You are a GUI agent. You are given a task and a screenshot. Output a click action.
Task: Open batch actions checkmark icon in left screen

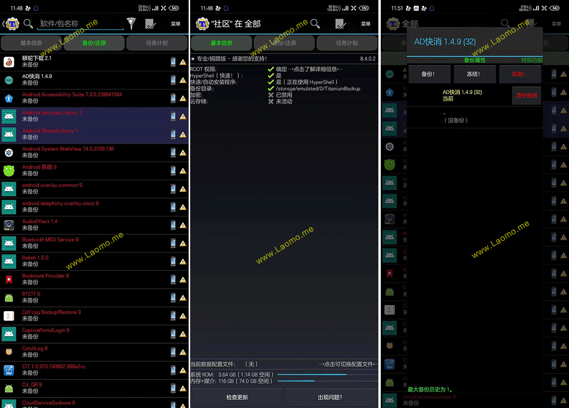[x=151, y=24]
